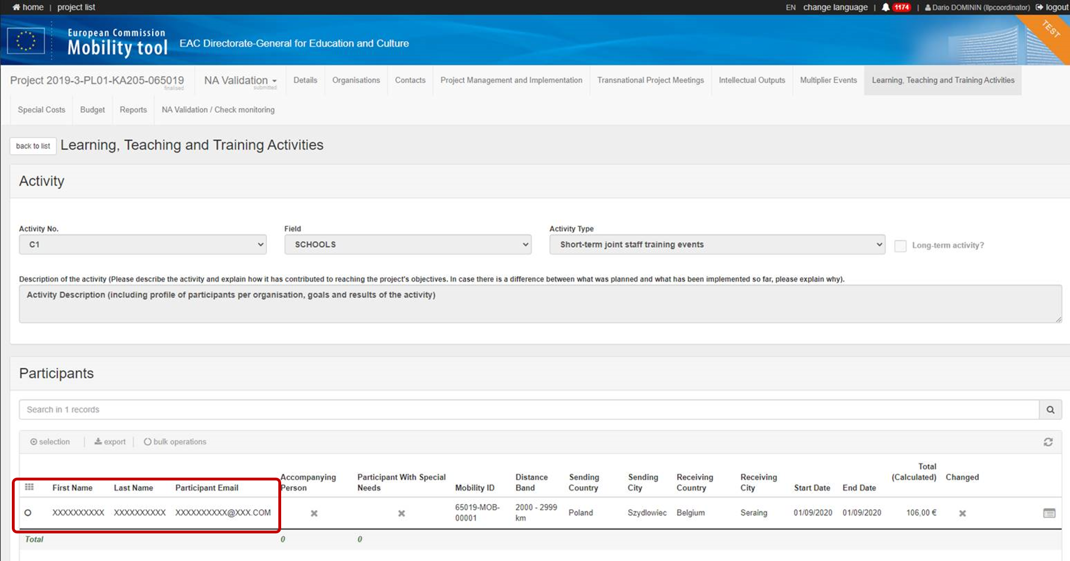Click Seraing receiving city cell
The width and height of the screenshot is (1070, 561).
[x=754, y=513]
